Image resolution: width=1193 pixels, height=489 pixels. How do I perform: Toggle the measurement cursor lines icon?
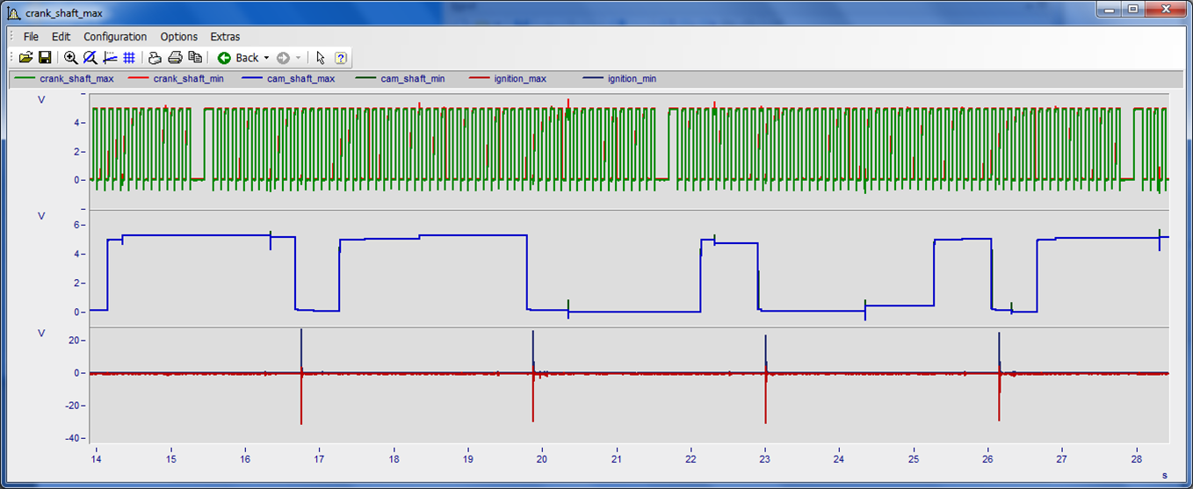[x=110, y=58]
